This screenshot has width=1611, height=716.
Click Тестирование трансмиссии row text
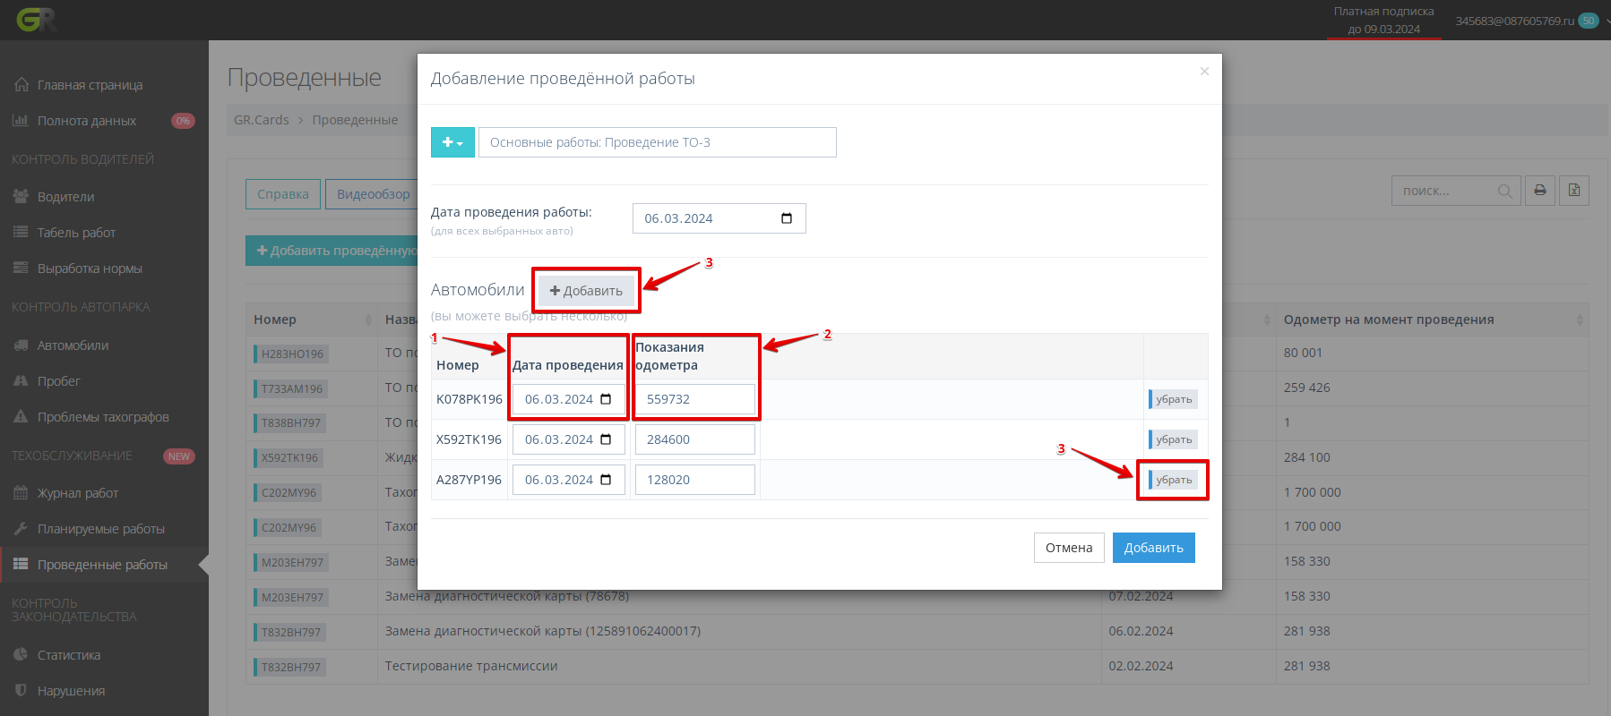471,666
